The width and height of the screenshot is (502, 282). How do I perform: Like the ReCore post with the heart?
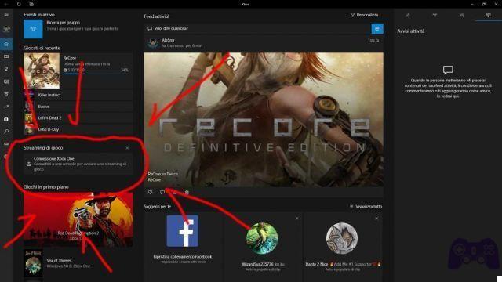pyautogui.click(x=150, y=192)
